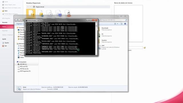Image resolution: width=183 pixels, height=103 pixels.
Task: Open the Organizar dropdown in Explorer
Action: (x=20, y=24)
